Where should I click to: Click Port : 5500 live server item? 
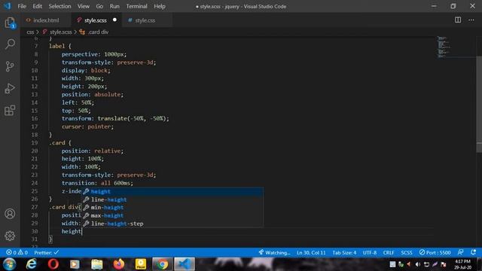click(435, 252)
